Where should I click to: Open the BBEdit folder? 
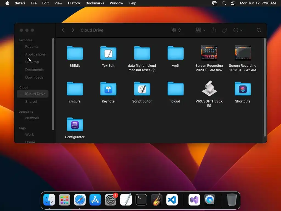click(x=75, y=53)
